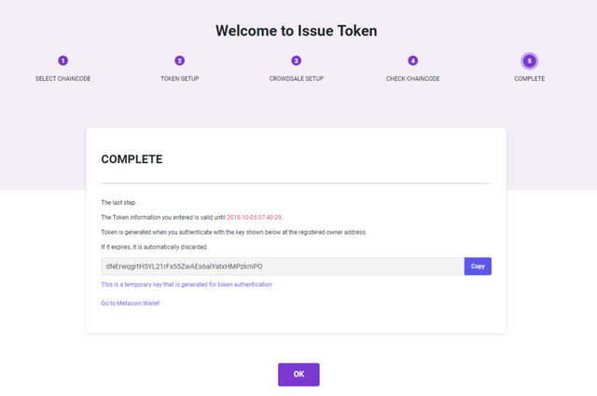
Task: Click the "If it expires" notice text
Action: [154, 247]
